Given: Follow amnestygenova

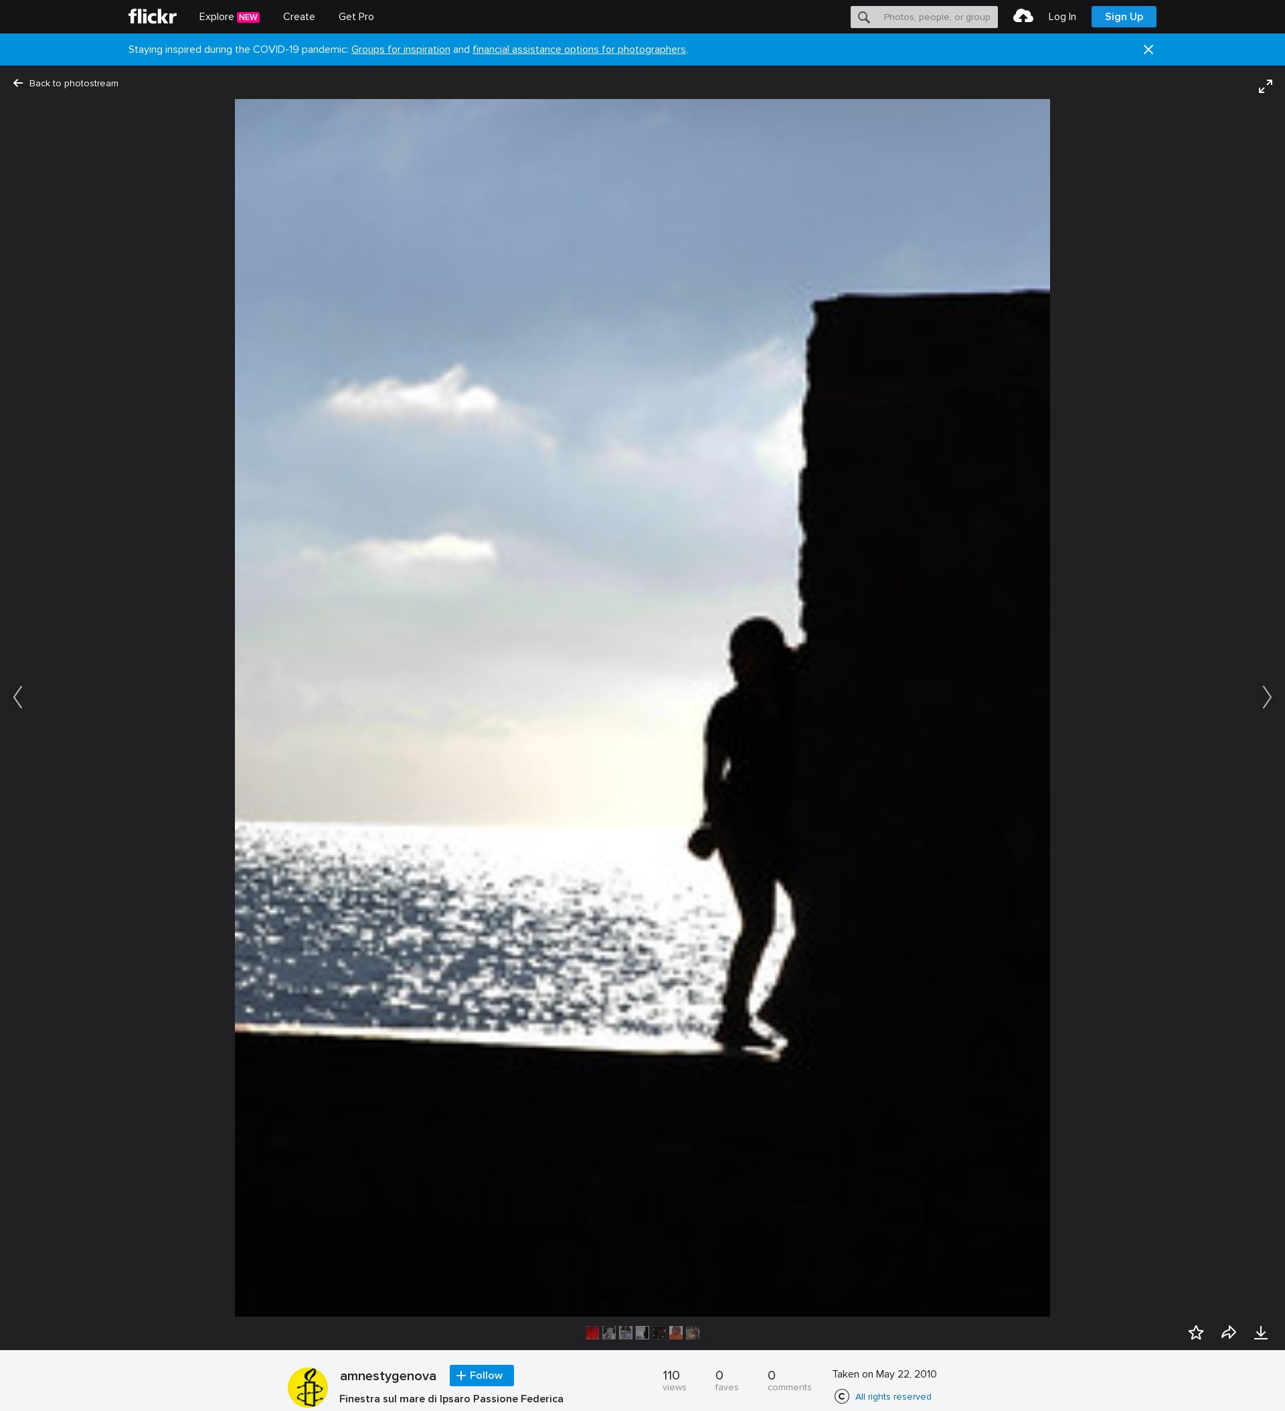Looking at the screenshot, I should (x=481, y=1376).
